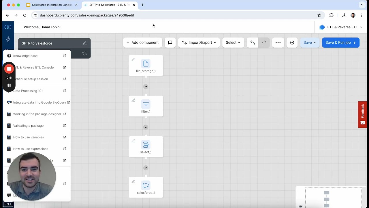Open the browser extensions puzzle icon

click(x=331, y=15)
